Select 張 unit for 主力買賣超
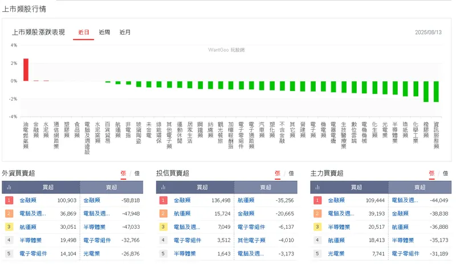Image resolution: width=456 pixels, height=264 pixels. coord(431,174)
